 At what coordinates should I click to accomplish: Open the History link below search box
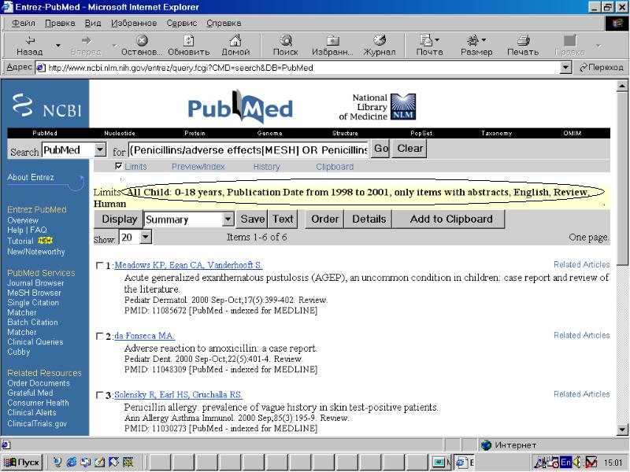[x=266, y=167]
